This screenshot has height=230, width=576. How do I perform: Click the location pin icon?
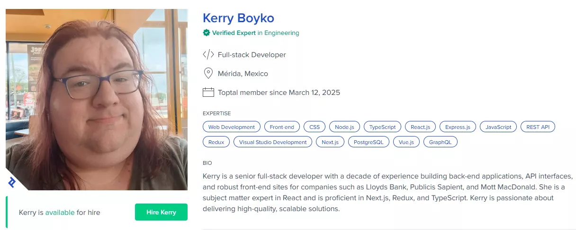(207, 74)
